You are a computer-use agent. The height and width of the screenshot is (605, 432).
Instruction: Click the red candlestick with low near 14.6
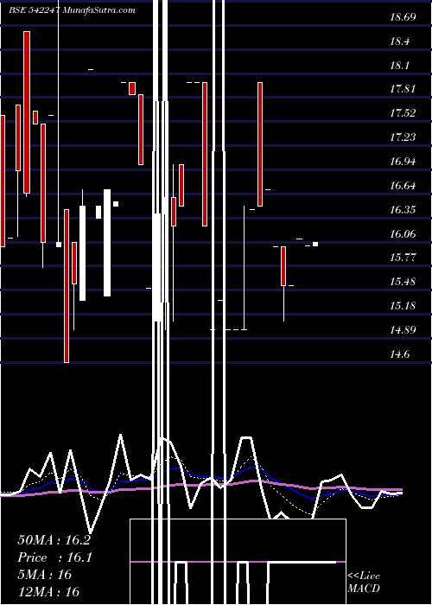pyautogui.click(x=67, y=286)
